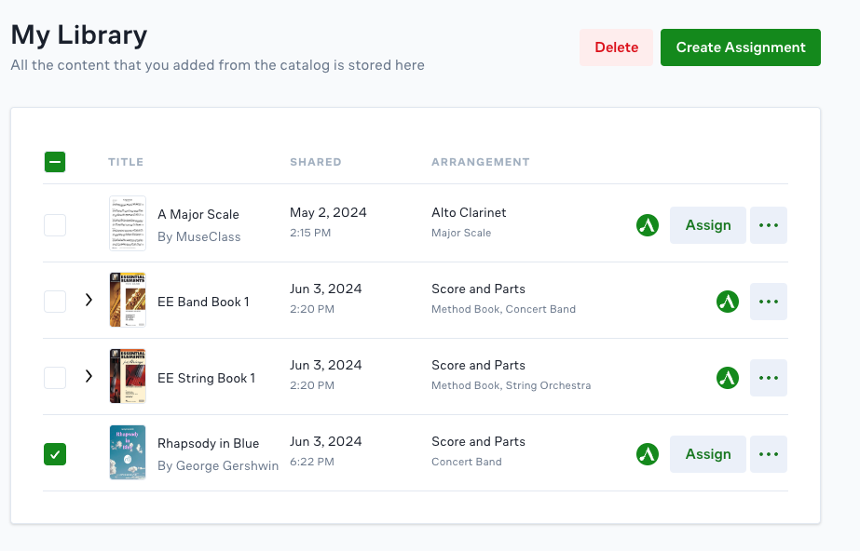Click the Delete button
The width and height of the screenshot is (860, 551).
[x=616, y=47]
